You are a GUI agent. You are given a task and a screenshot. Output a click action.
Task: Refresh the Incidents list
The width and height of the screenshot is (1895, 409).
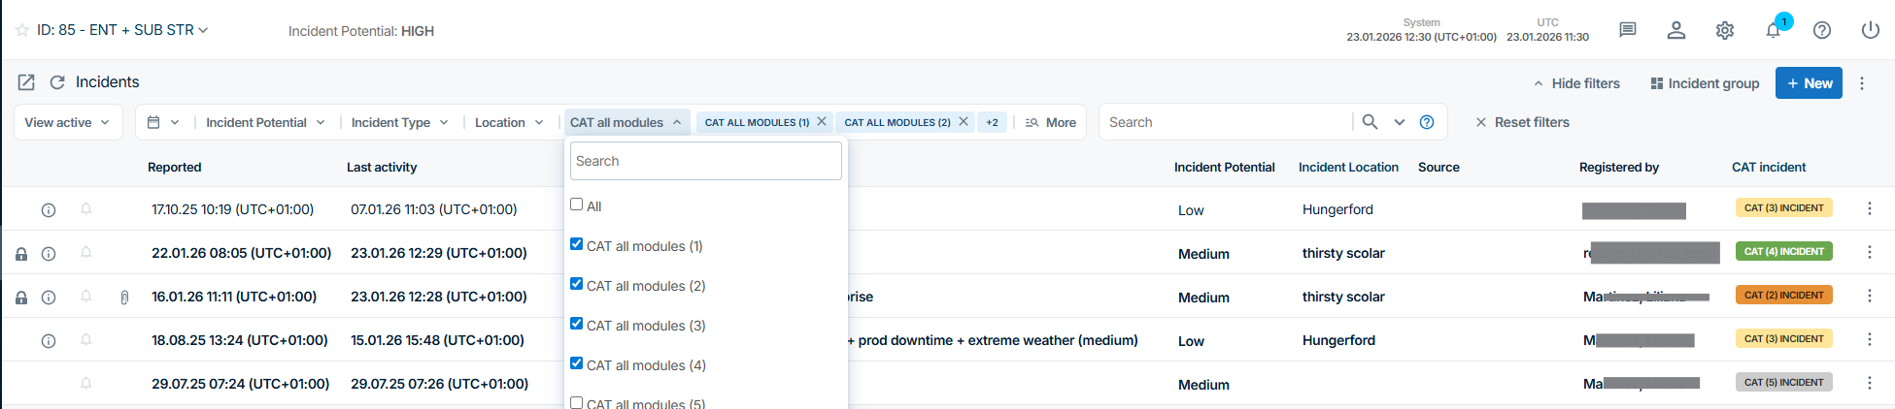pyautogui.click(x=57, y=82)
